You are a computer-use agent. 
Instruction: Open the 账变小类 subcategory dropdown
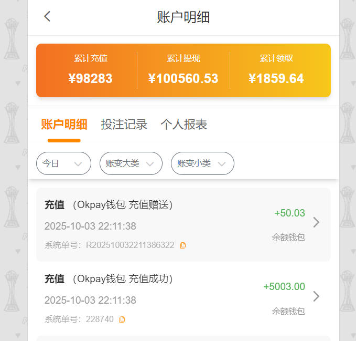[202, 163]
